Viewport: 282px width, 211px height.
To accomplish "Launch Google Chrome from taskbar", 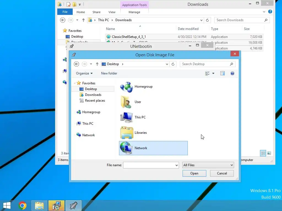I will 22,206.
